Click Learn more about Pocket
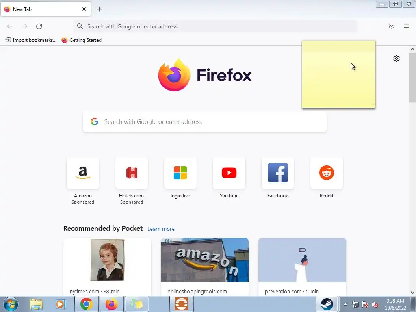This screenshot has width=416, height=312. [161, 229]
